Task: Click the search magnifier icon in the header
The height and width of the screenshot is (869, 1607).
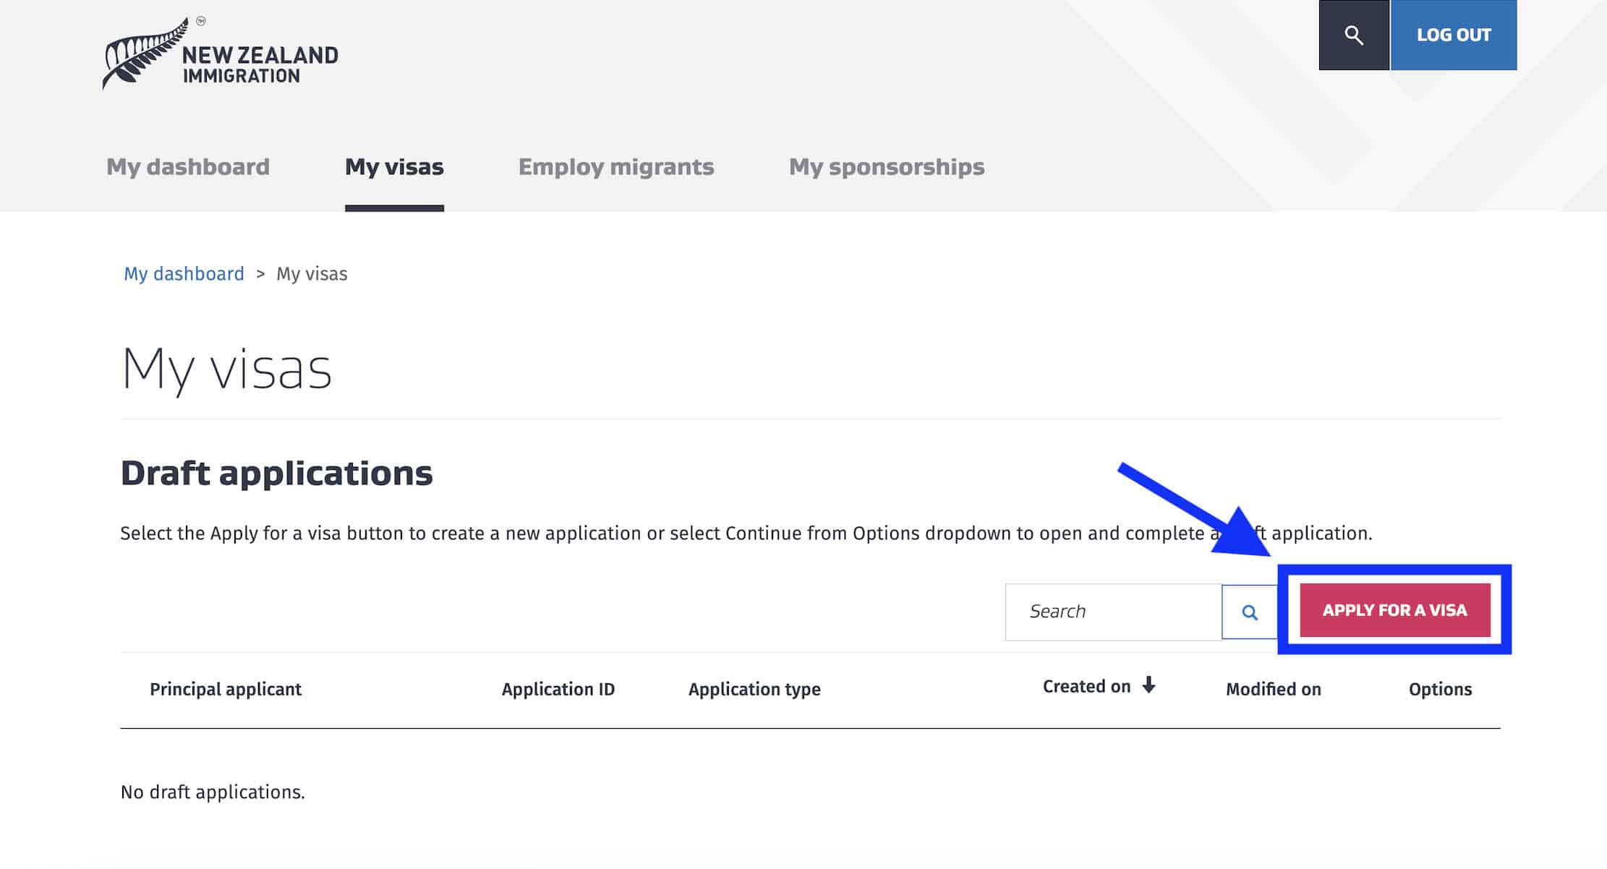Action: [1353, 35]
